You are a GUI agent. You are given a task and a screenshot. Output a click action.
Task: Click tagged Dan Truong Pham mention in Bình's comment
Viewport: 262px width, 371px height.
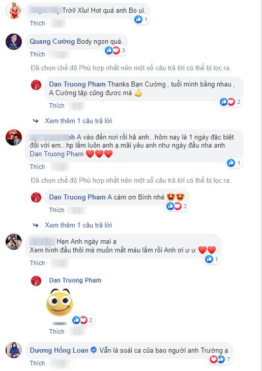pyautogui.click(x=57, y=154)
